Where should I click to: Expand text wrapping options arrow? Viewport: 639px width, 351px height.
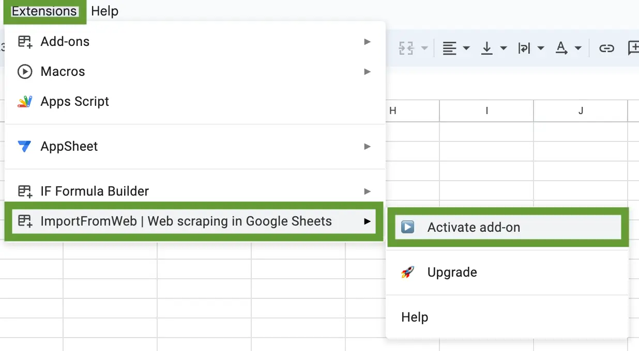point(541,49)
